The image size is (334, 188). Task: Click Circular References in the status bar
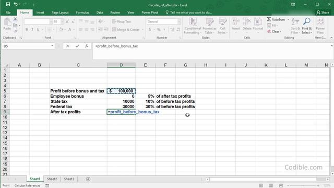coord(27,186)
